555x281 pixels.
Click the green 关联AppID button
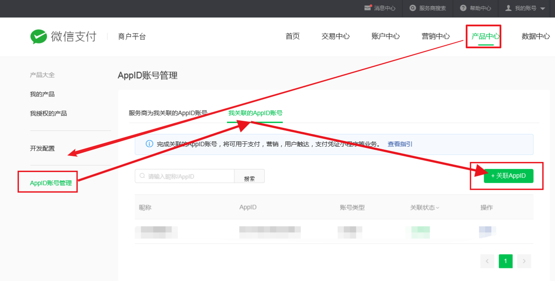508,176
